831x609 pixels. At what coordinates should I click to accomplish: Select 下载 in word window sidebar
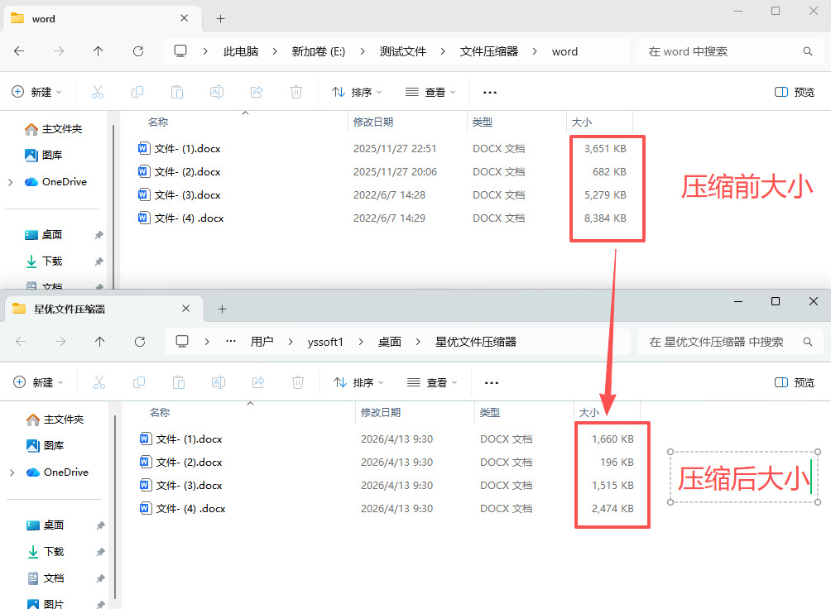pos(44,261)
